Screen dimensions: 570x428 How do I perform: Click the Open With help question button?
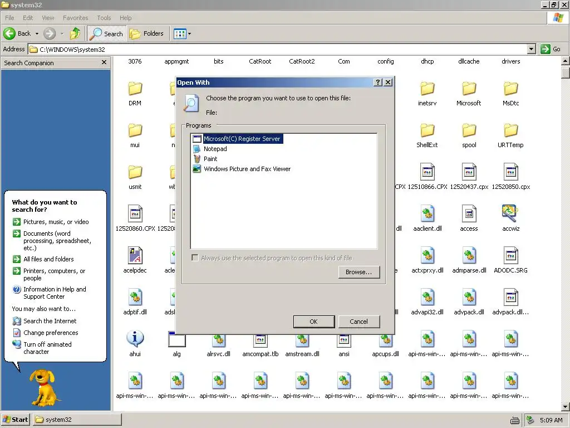(378, 82)
